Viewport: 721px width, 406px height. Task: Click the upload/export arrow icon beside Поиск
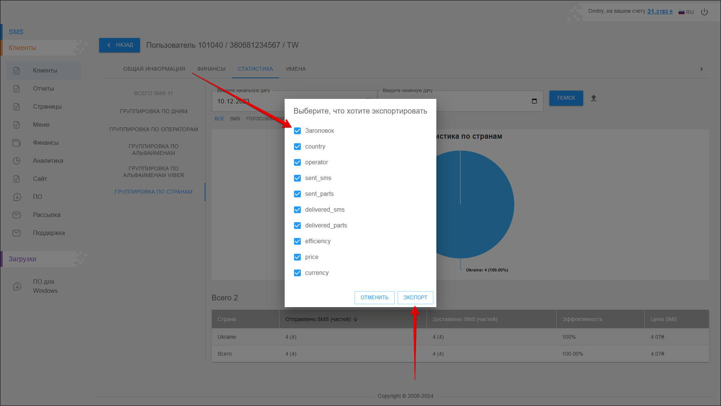(593, 98)
